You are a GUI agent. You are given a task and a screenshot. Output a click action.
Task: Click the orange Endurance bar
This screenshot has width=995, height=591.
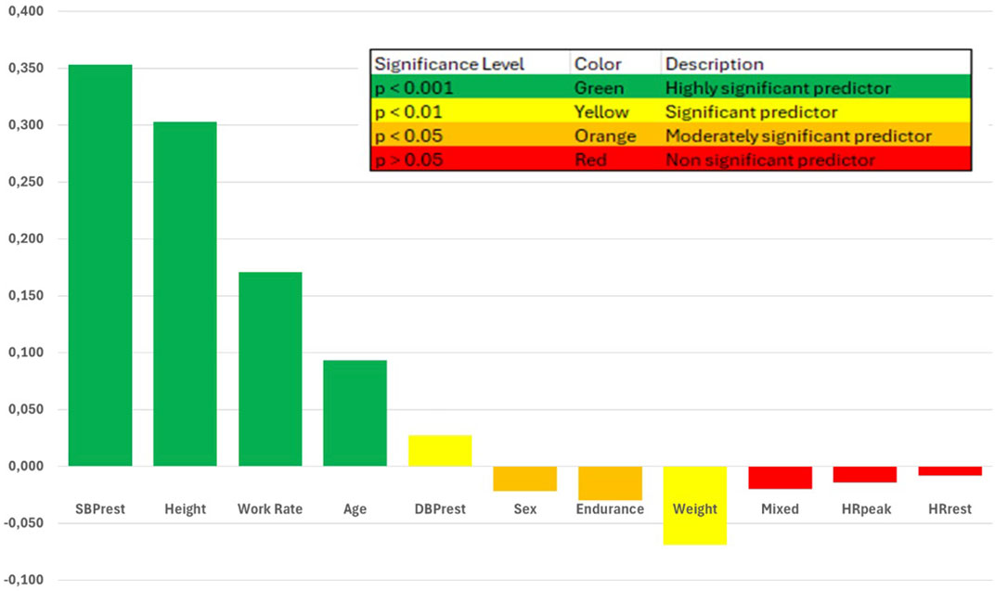[610, 483]
